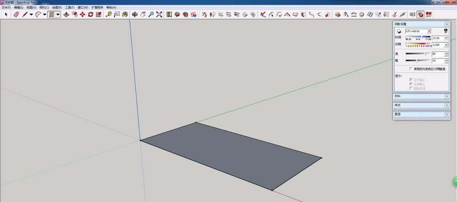Select the Zoom magnifier tool
This screenshot has width=457, height=202.
151,15
